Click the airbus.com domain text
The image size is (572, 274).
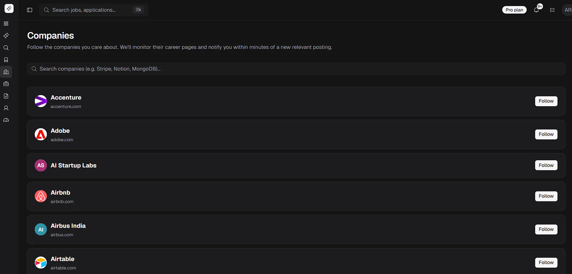point(62,235)
